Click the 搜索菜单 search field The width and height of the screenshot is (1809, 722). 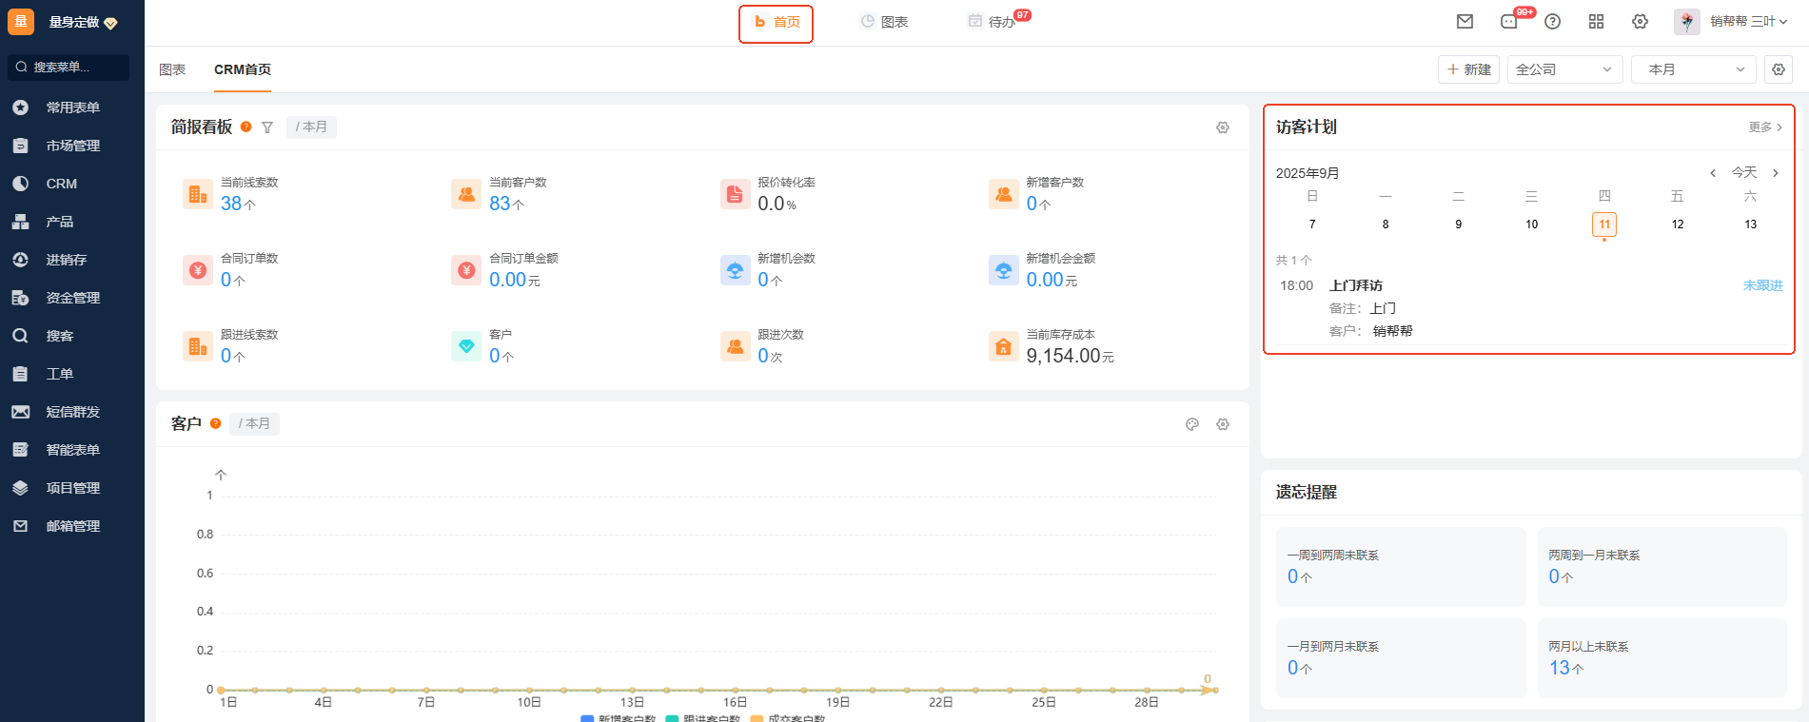coord(69,68)
